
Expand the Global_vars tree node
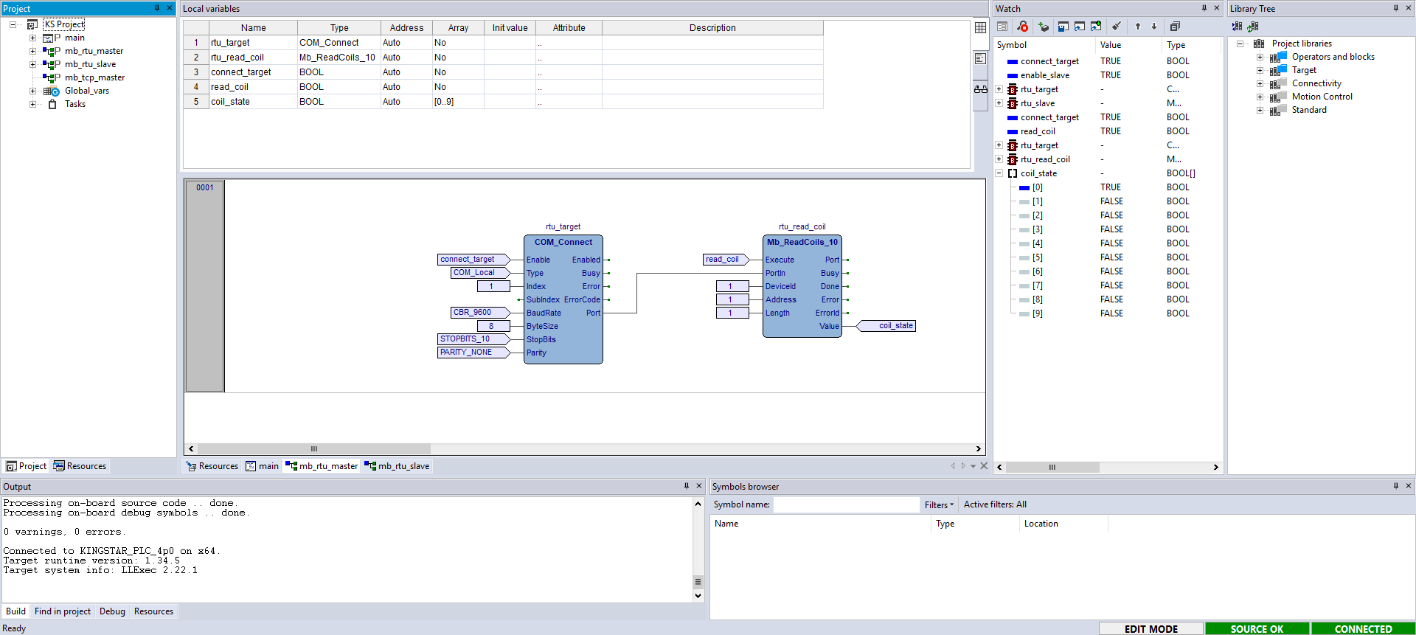tap(32, 91)
